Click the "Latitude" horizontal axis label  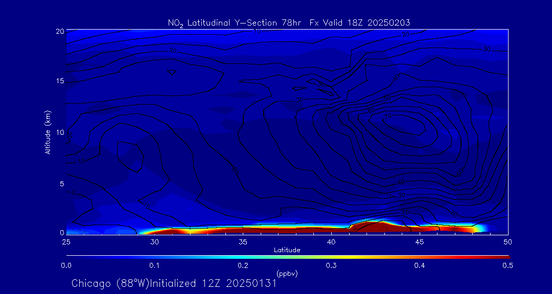click(x=287, y=250)
